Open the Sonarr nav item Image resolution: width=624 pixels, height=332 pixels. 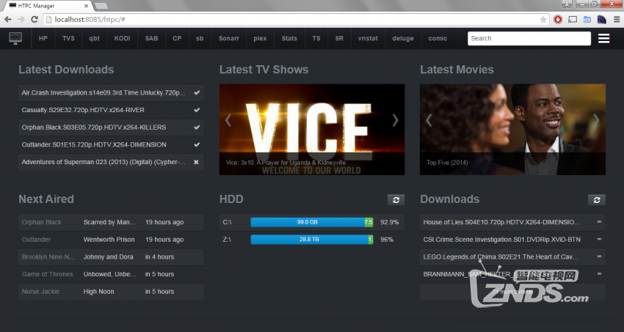click(229, 39)
